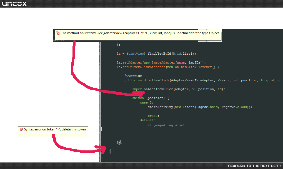The image size is (283, 169).
Task: Click the outlined onListItemClick method name in the code
Action: 158,89
